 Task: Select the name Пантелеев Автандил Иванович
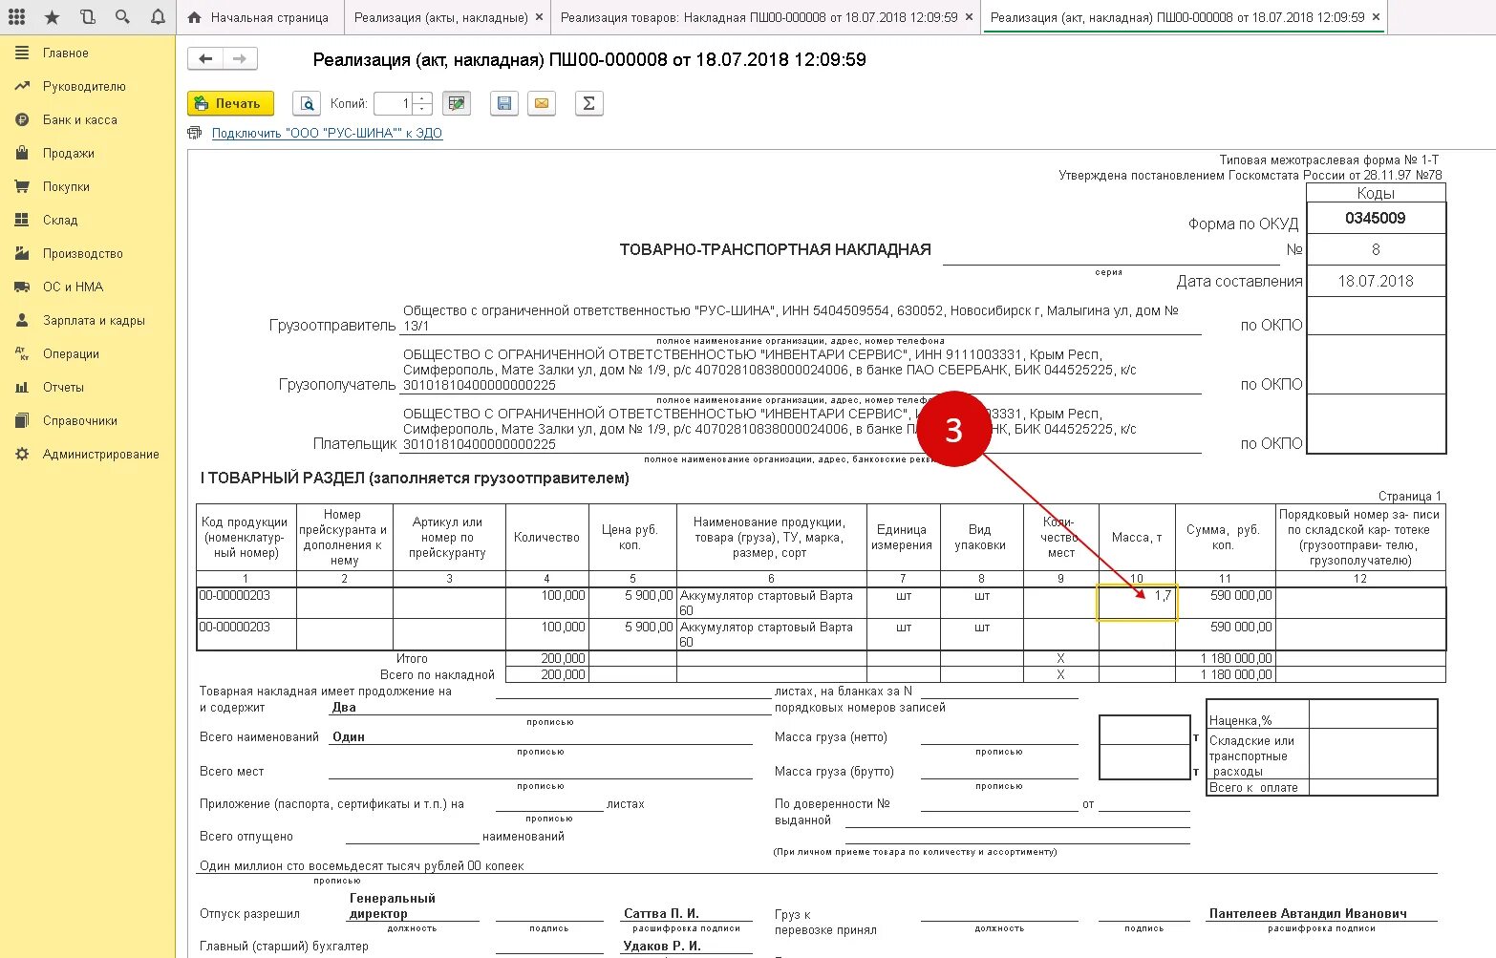[x=1308, y=913]
